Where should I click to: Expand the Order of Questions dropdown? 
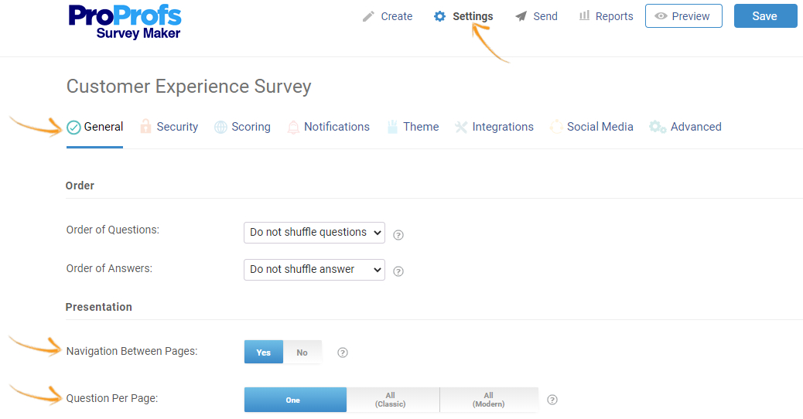[x=314, y=233]
